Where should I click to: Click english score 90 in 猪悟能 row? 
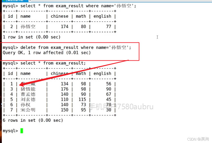point(109,89)
